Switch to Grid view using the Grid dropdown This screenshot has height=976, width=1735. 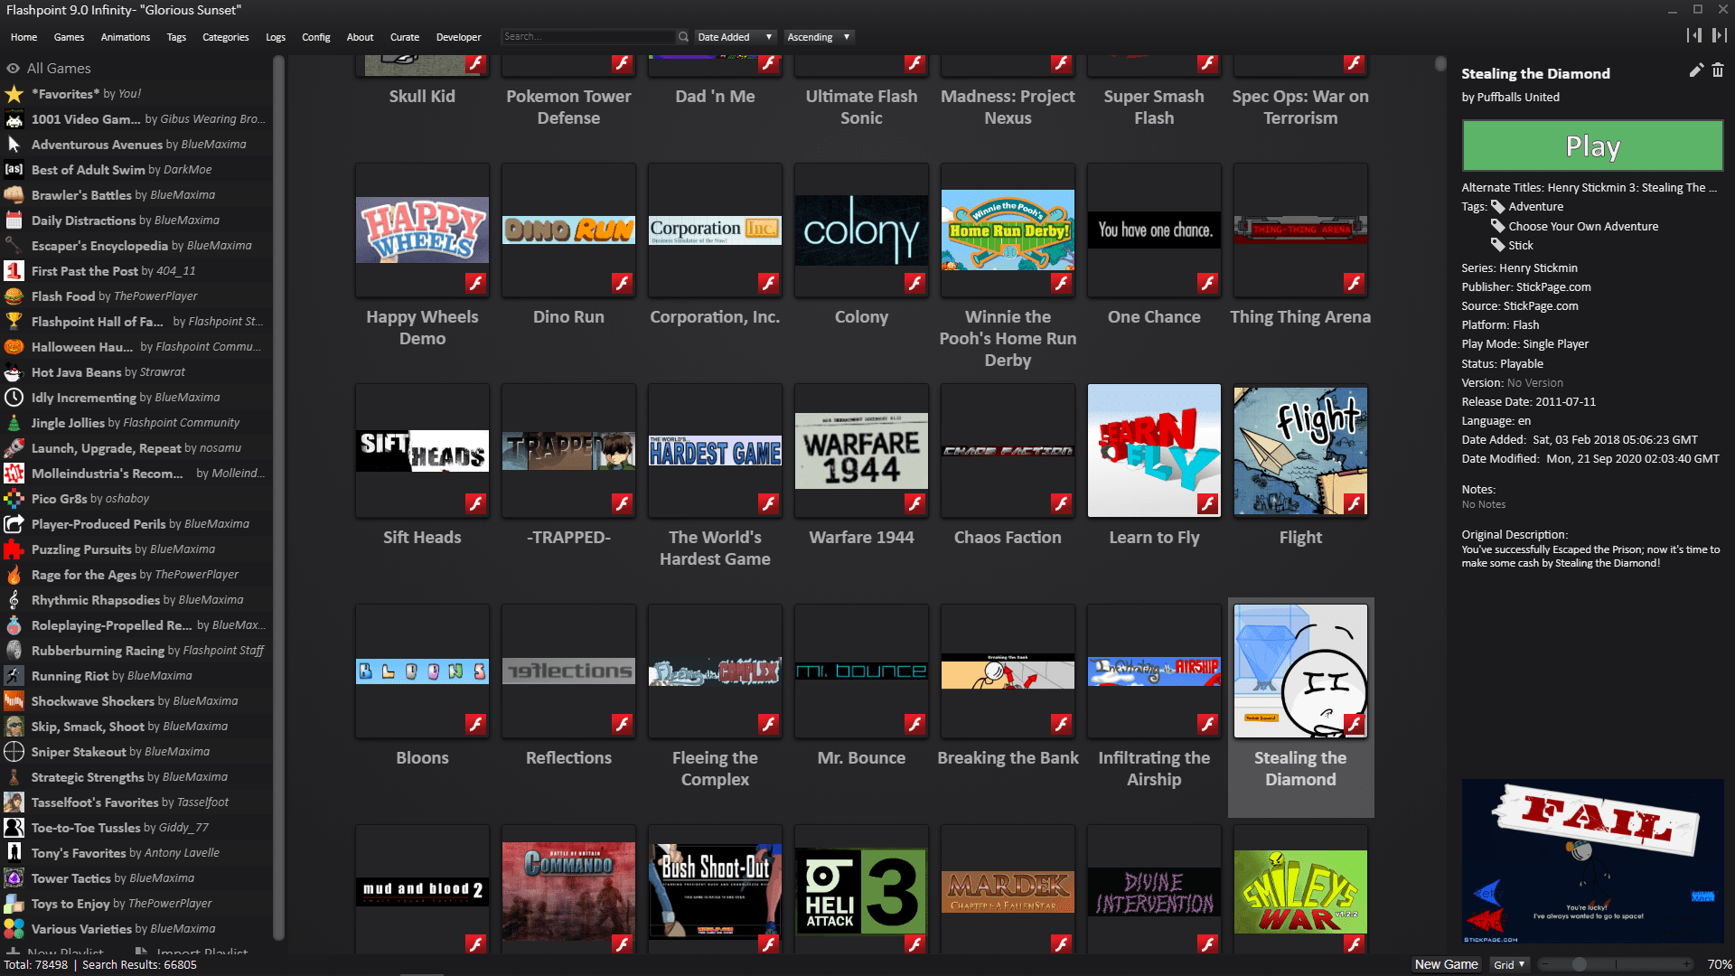coord(1504,962)
